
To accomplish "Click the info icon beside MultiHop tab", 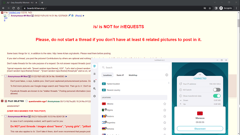I will [x=167, y=75].
